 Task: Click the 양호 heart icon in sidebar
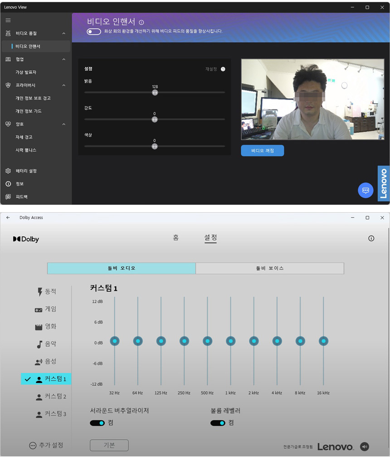(8, 124)
